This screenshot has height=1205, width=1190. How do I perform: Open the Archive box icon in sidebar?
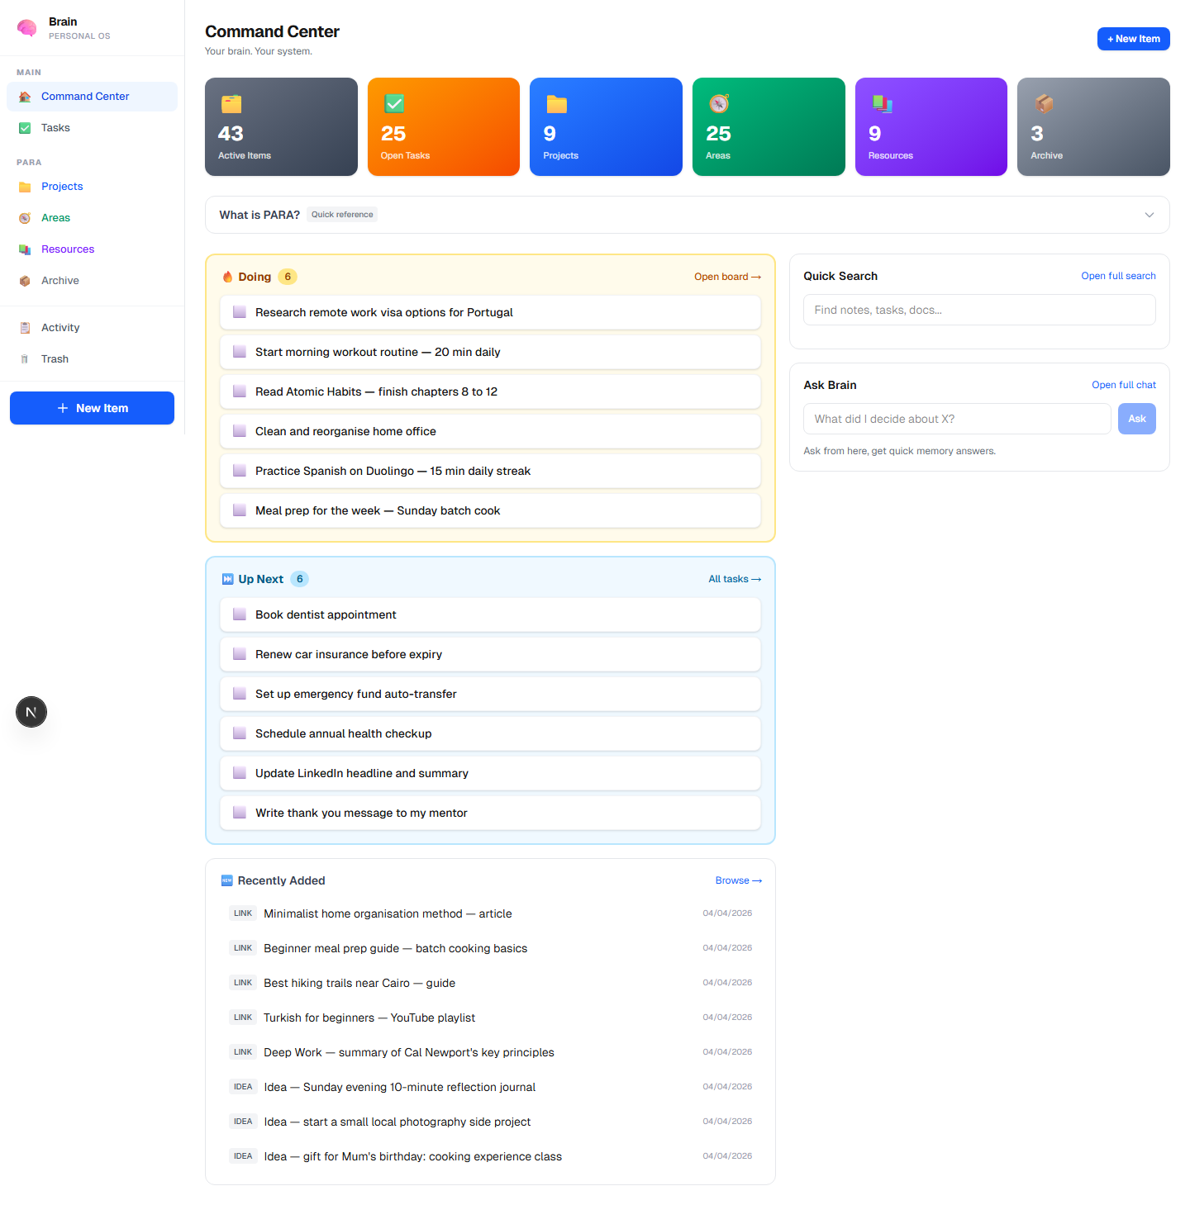point(25,280)
